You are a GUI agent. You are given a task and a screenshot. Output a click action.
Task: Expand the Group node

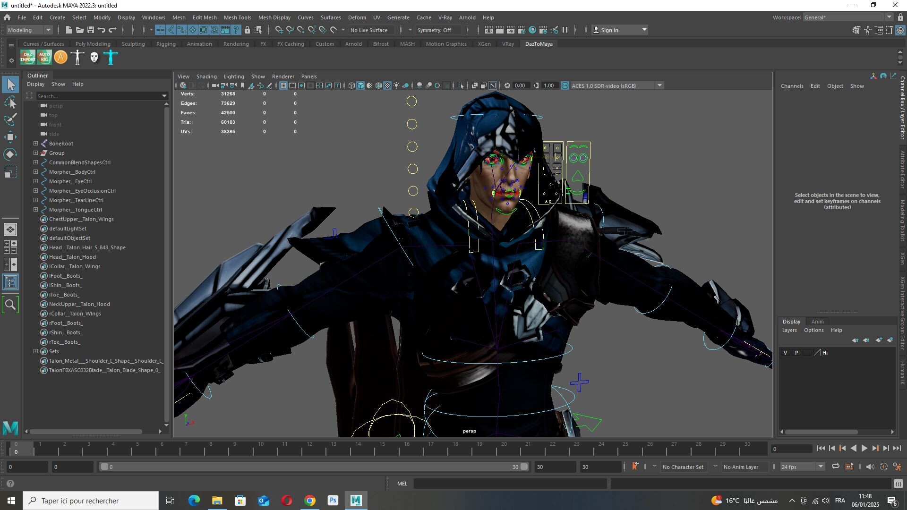[x=35, y=153]
